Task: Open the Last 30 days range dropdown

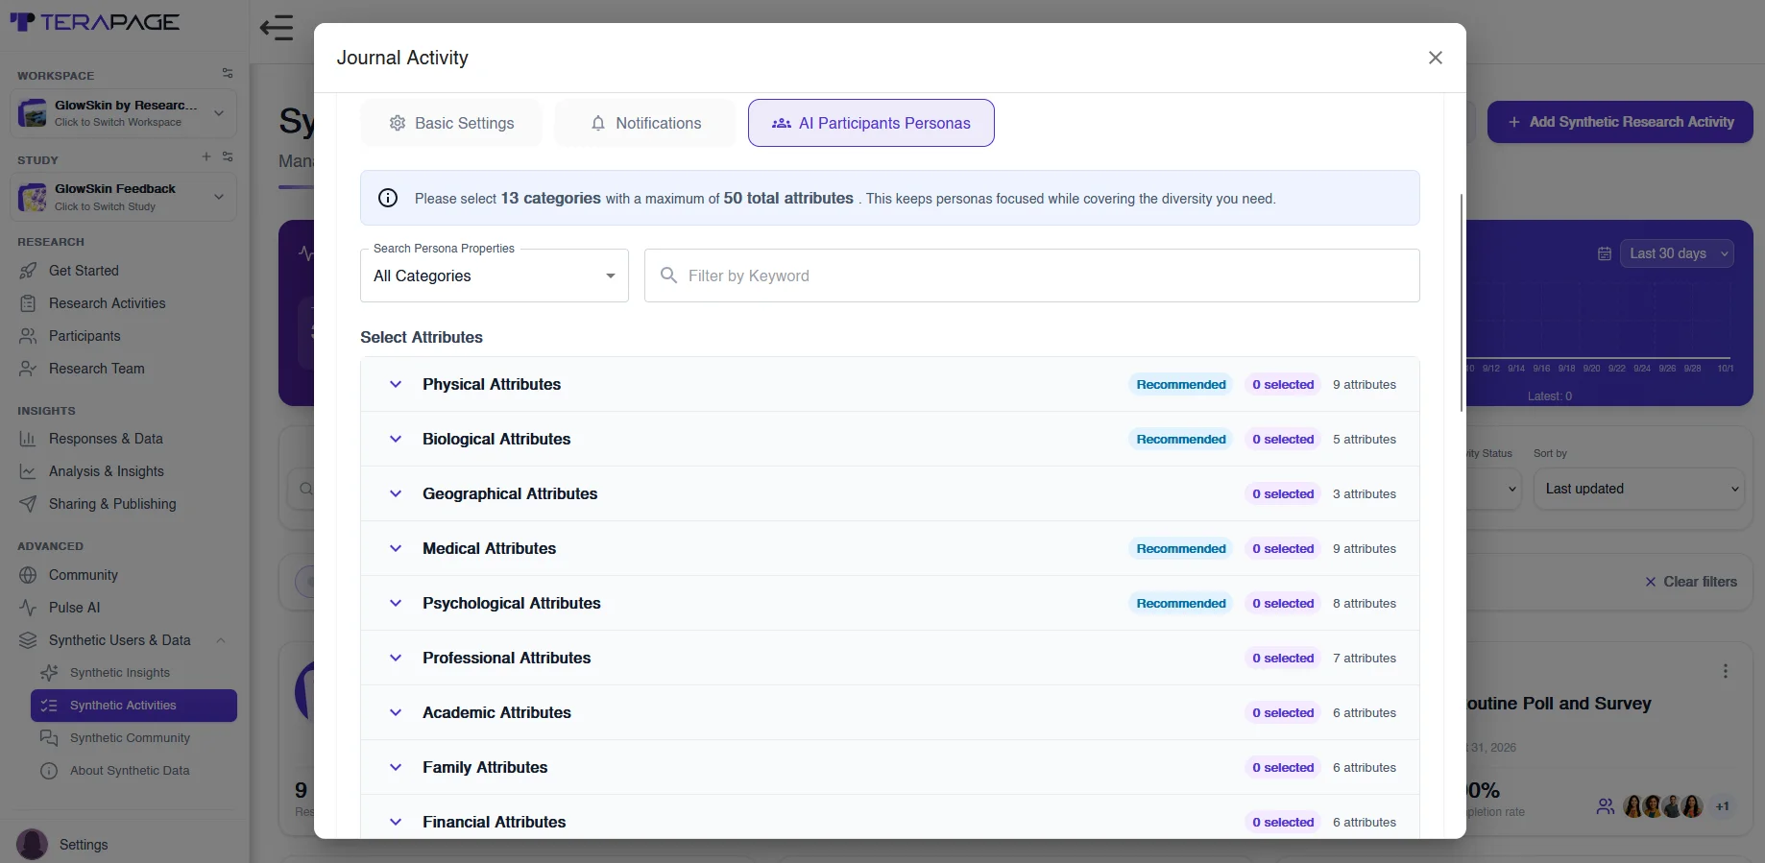Action: tap(1677, 253)
